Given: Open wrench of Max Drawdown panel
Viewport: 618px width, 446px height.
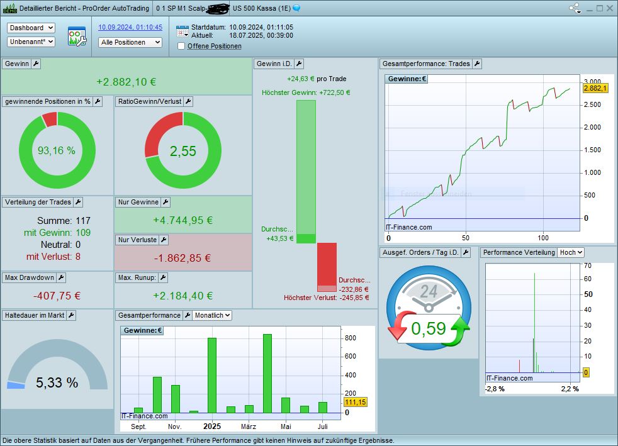Looking at the screenshot, I should pyautogui.click(x=61, y=278).
